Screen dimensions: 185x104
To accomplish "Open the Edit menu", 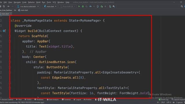I will point(5,2).
